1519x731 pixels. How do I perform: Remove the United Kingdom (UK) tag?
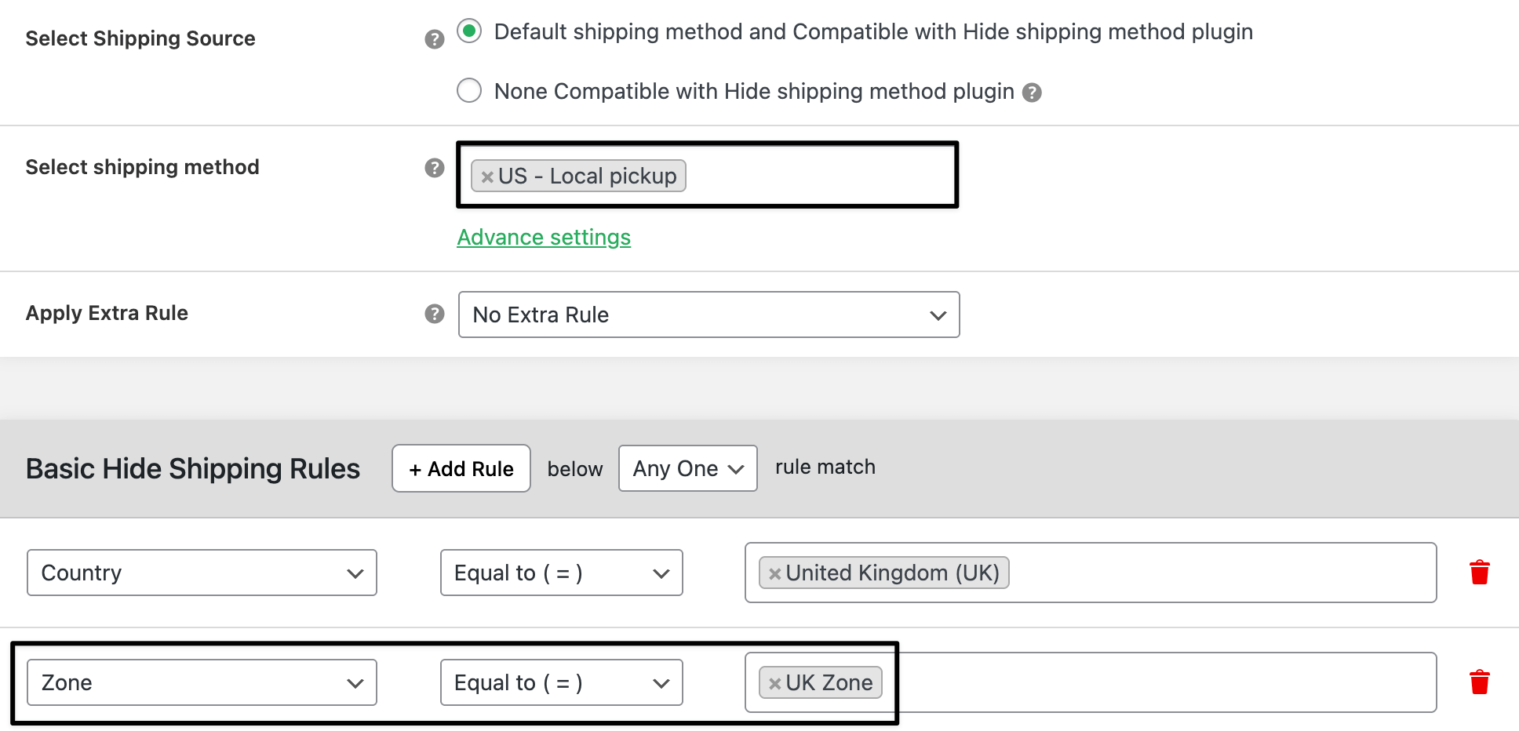(774, 573)
